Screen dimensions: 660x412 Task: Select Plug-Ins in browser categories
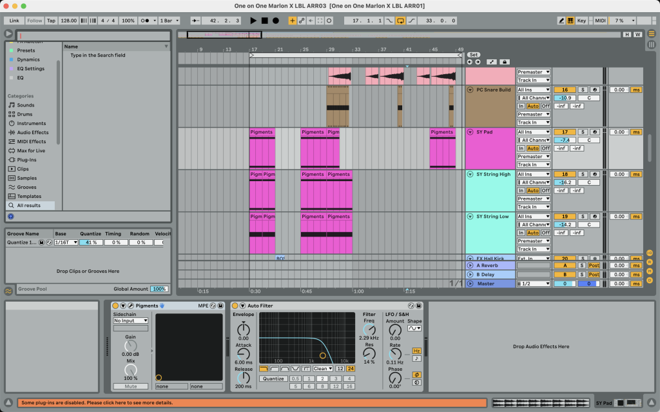(x=27, y=160)
